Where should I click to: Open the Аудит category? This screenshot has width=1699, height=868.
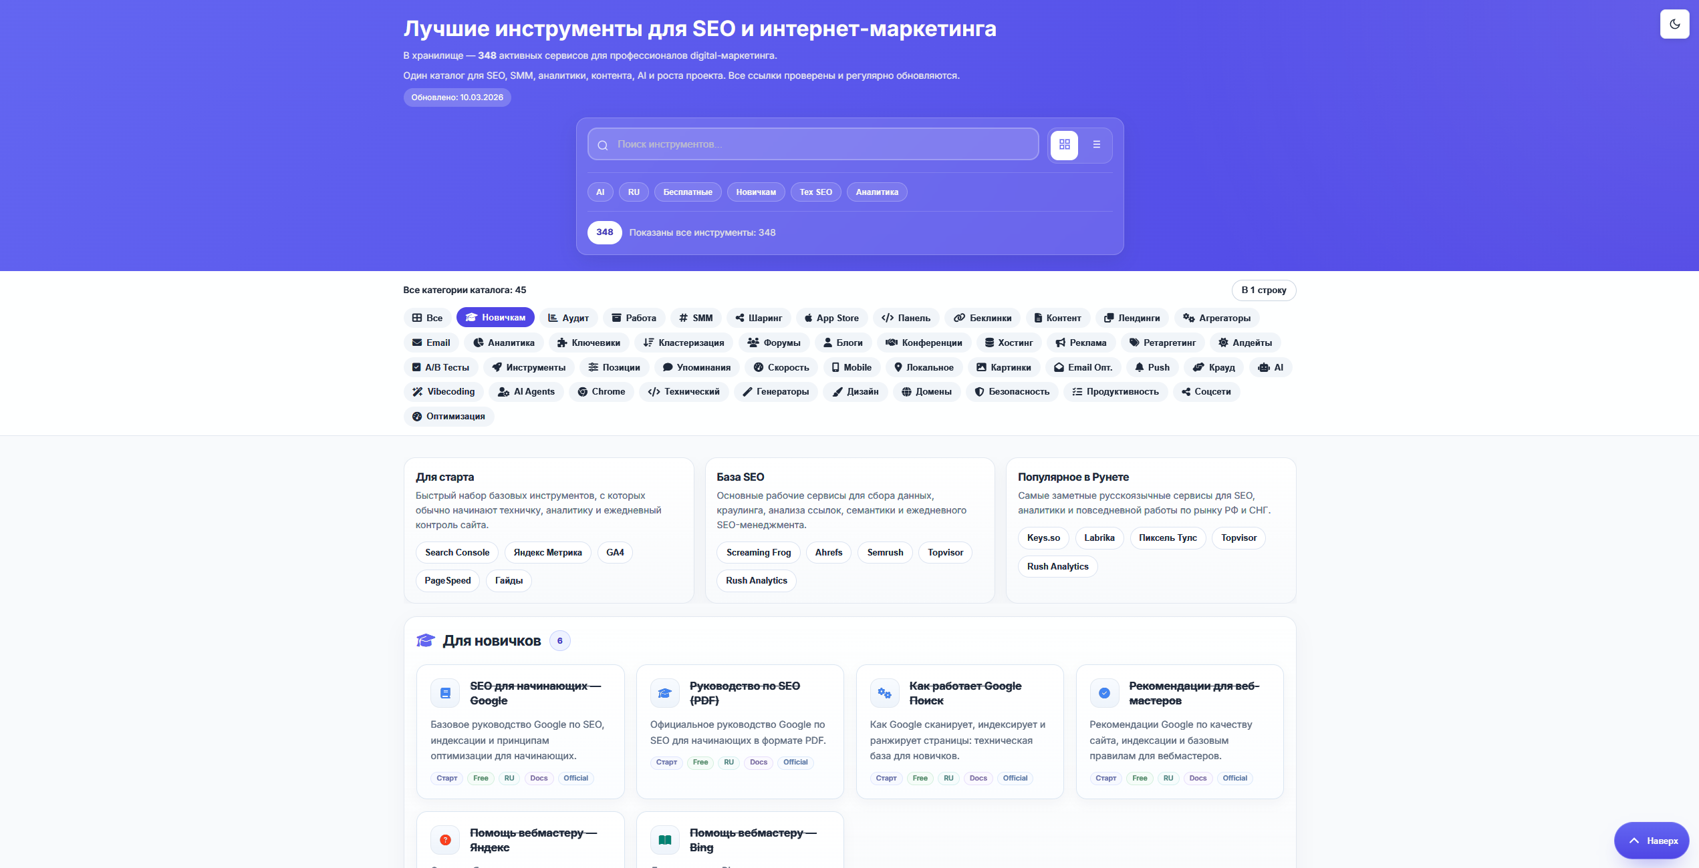[x=568, y=318]
